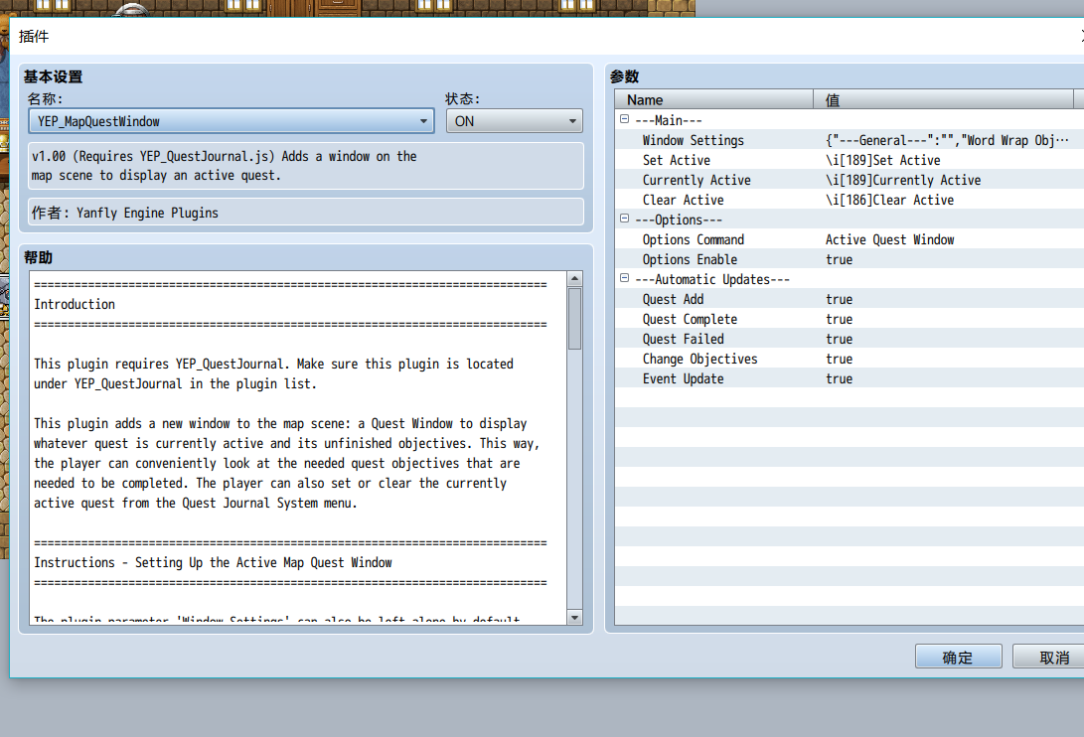Click the 确定 confirm button
Image resolution: width=1084 pixels, height=737 pixels.
click(x=958, y=657)
